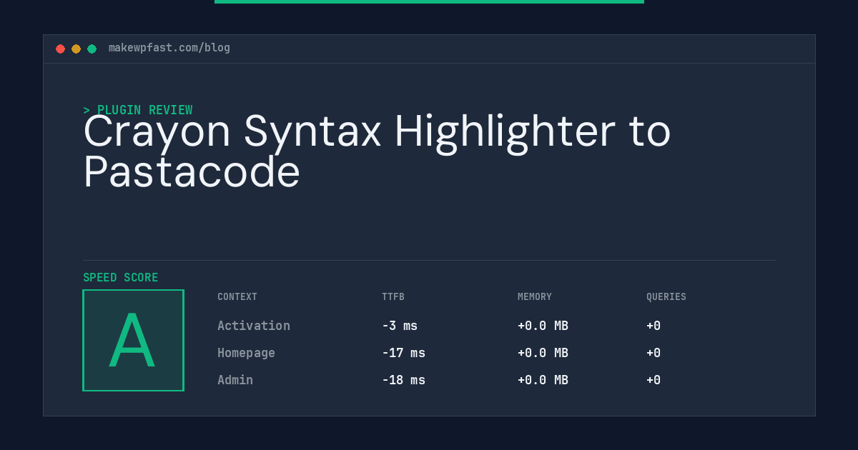Click the '-17 ms' TTFB value
This screenshot has height=450, width=858.
pyautogui.click(x=403, y=353)
